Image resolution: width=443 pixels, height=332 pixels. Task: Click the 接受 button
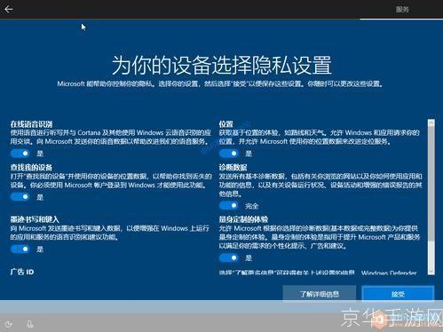click(398, 294)
